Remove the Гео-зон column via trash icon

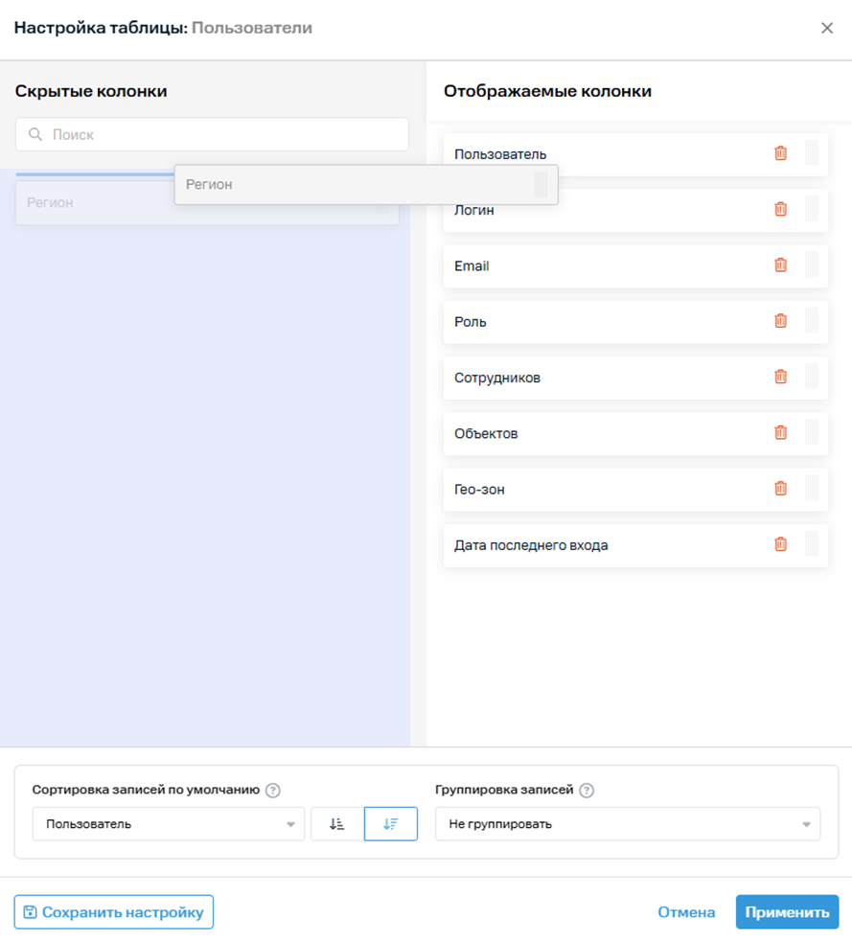(780, 489)
